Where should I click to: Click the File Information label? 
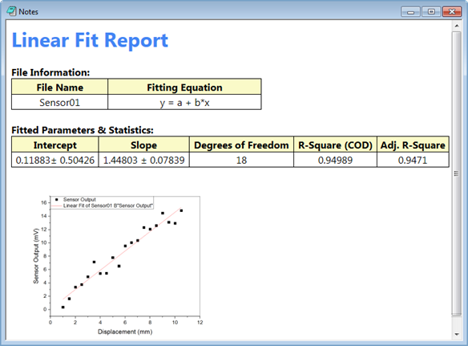tap(50, 72)
